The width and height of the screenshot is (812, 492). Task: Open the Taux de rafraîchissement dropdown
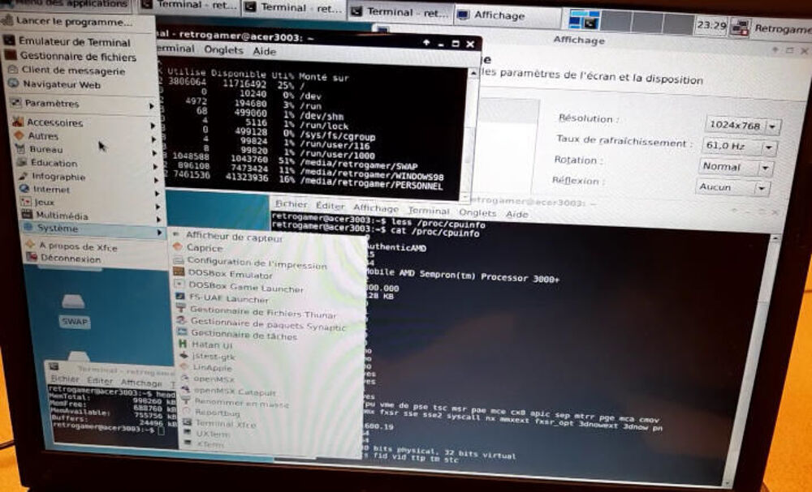tap(740, 146)
